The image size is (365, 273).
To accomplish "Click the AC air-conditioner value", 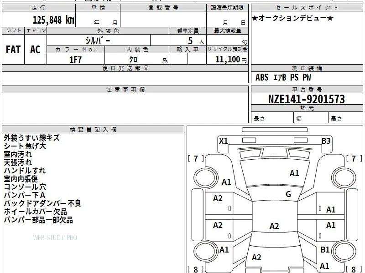I will point(35,50).
